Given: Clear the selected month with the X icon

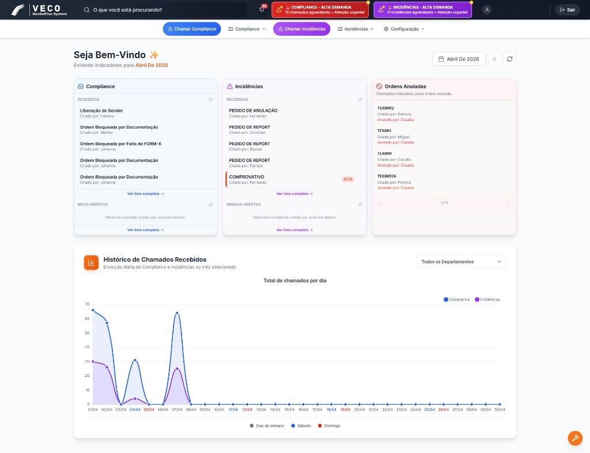Looking at the screenshot, I should 494,59.
